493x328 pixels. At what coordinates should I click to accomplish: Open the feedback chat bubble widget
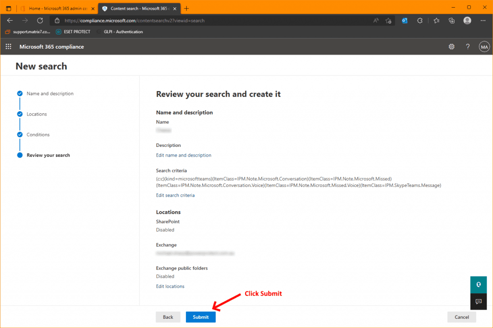click(479, 302)
